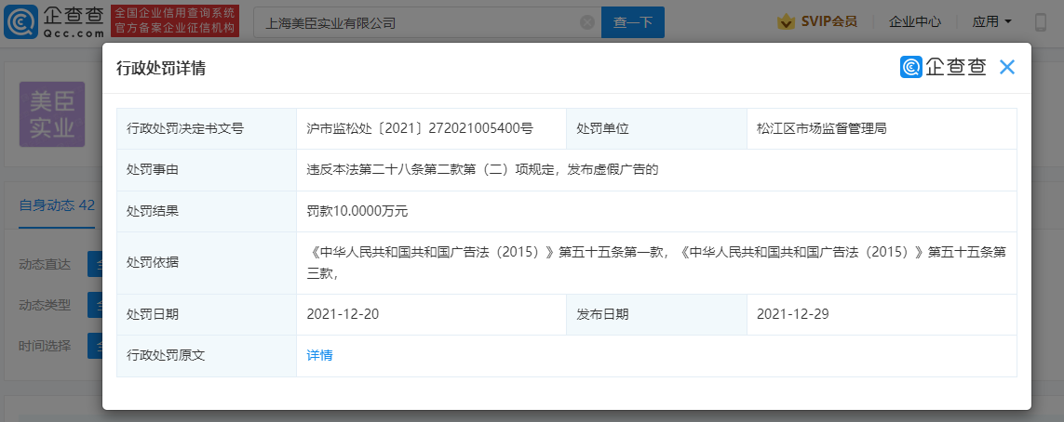The width and height of the screenshot is (1064, 422).
Task: Click the 行政处罚详情 dialog title
Action: [161, 68]
